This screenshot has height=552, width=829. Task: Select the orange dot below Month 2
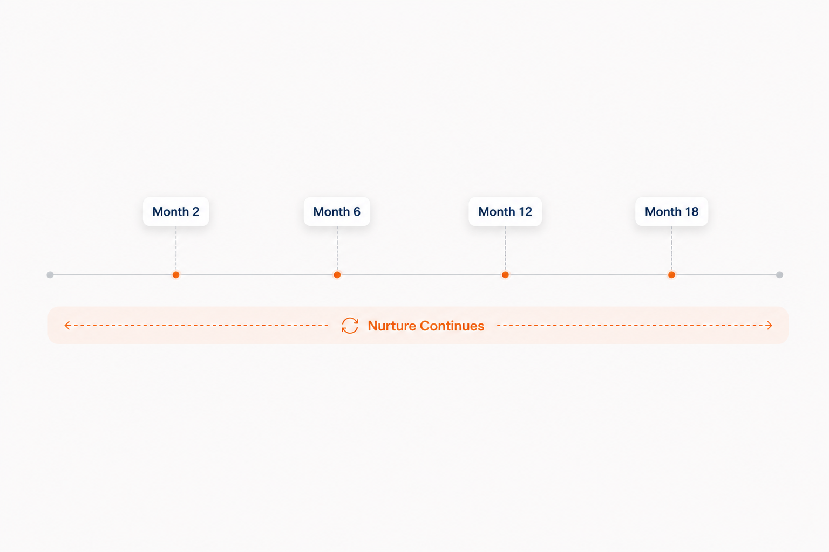[176, 275]
